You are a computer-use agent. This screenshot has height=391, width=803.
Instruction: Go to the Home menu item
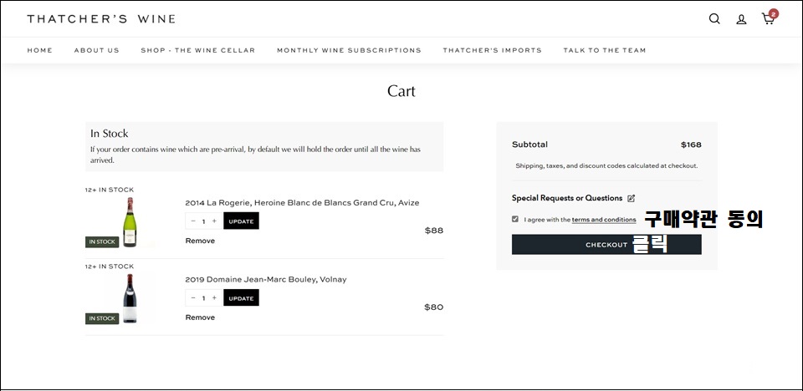[x=40, y=50]
